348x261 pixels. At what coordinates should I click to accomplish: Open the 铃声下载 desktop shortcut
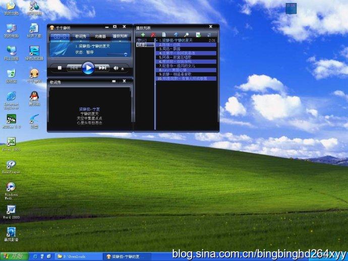(x=34, y=31)
